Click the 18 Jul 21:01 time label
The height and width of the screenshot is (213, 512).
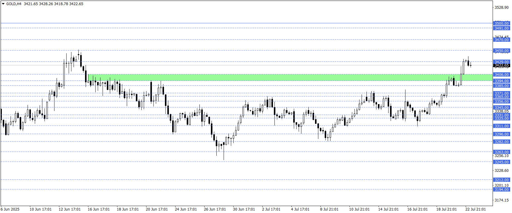click(446, 209)
